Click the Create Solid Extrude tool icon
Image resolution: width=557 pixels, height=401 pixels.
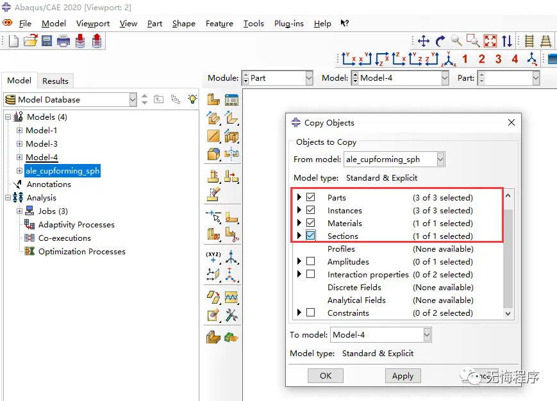coord(213,118)
